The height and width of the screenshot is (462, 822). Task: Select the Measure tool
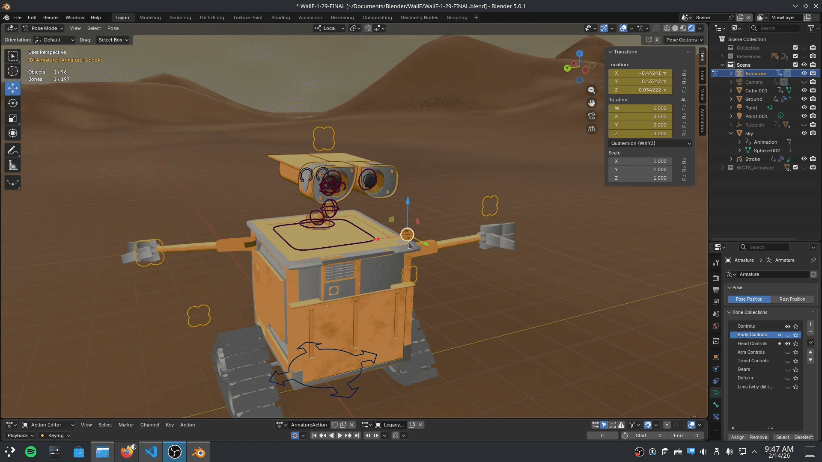coord(12,165)
